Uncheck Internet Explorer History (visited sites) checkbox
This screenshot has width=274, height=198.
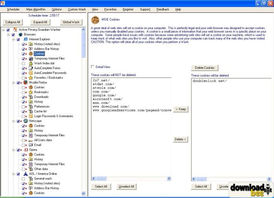23,44
